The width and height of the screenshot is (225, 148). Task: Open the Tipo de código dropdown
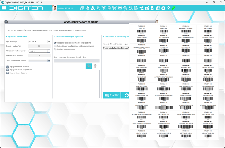point(40,42)
